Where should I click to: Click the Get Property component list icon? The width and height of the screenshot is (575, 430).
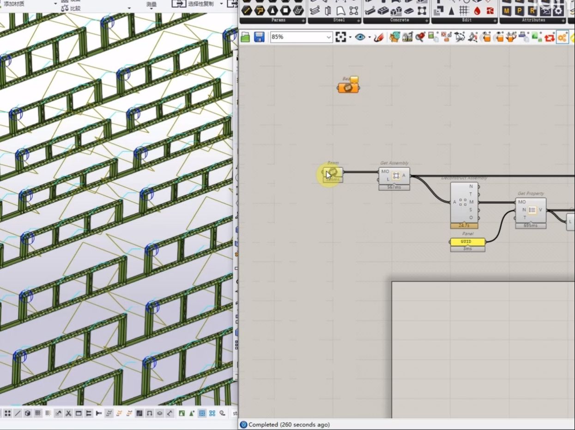[532, 210]
